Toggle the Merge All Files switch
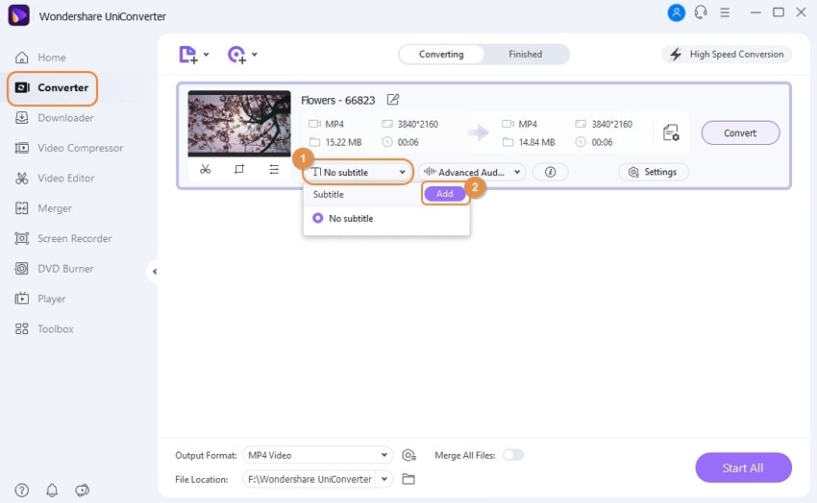Screen dimensions: 817x503 click(x=513, y=455)
